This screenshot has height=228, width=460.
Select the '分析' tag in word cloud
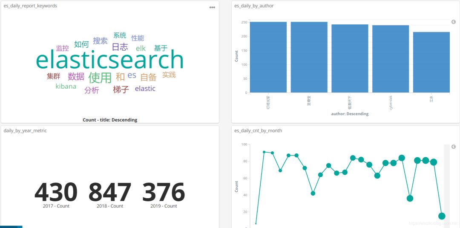pos(92,90)
